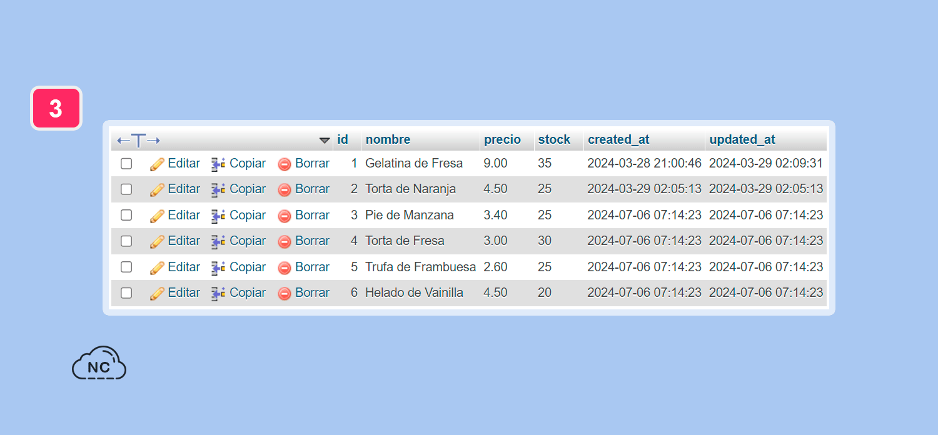
Task: Sort by the id column header
Action: [x=343, y=139]
